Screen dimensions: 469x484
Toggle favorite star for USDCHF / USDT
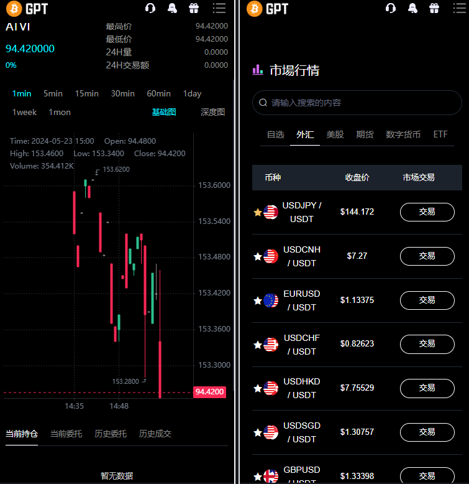258,345
